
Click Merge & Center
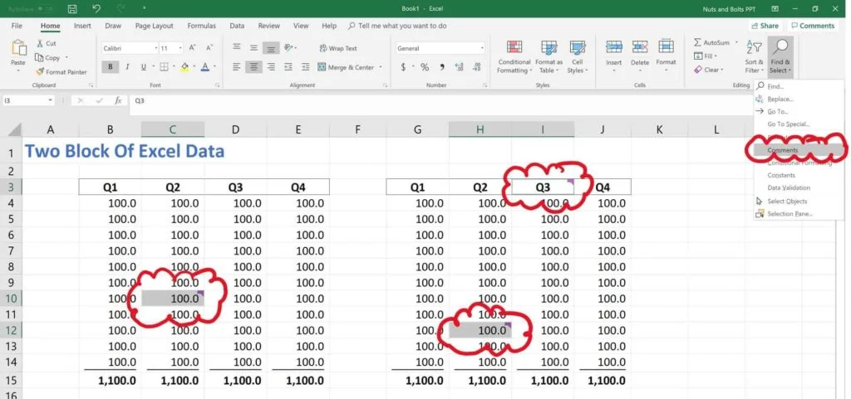coord(346,67)
